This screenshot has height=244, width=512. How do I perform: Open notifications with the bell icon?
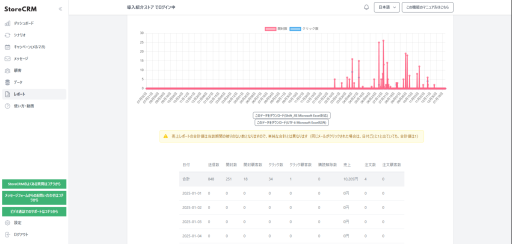pos(366,7)
